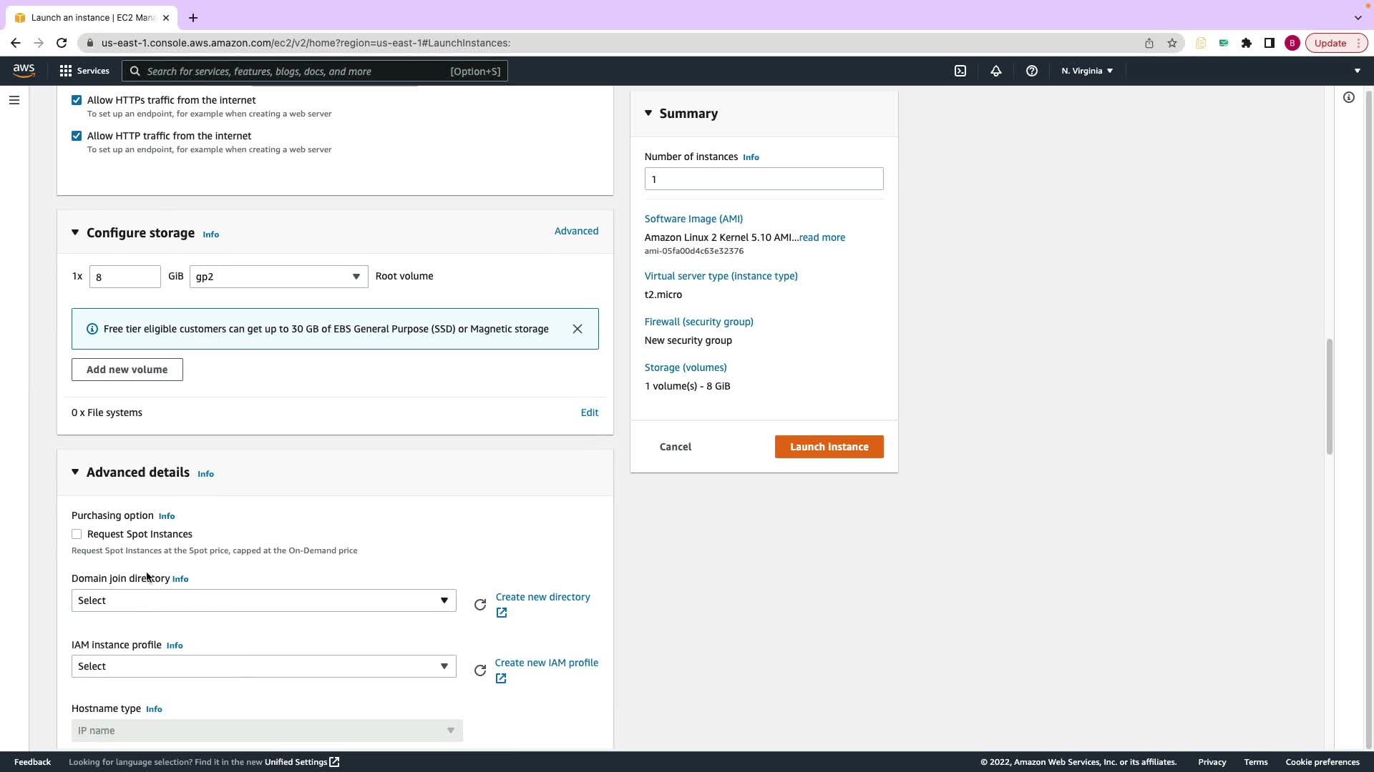The height and width of the screenshot is (772, 1374).
Task: Open the AWS support help icon
Action: pos(1031,71)
